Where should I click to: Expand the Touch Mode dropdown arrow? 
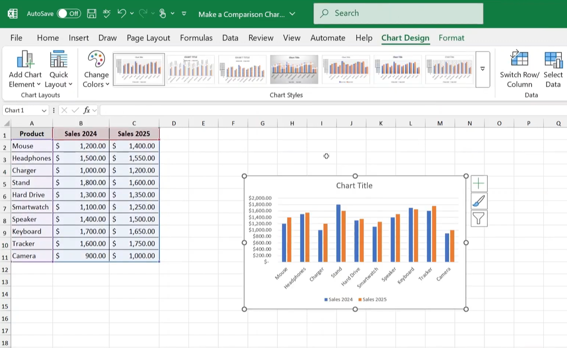coord(173,13)
